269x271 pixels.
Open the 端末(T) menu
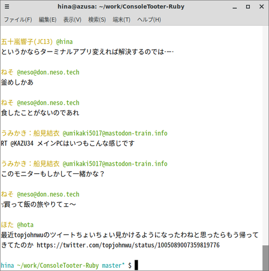coord(122,19)
